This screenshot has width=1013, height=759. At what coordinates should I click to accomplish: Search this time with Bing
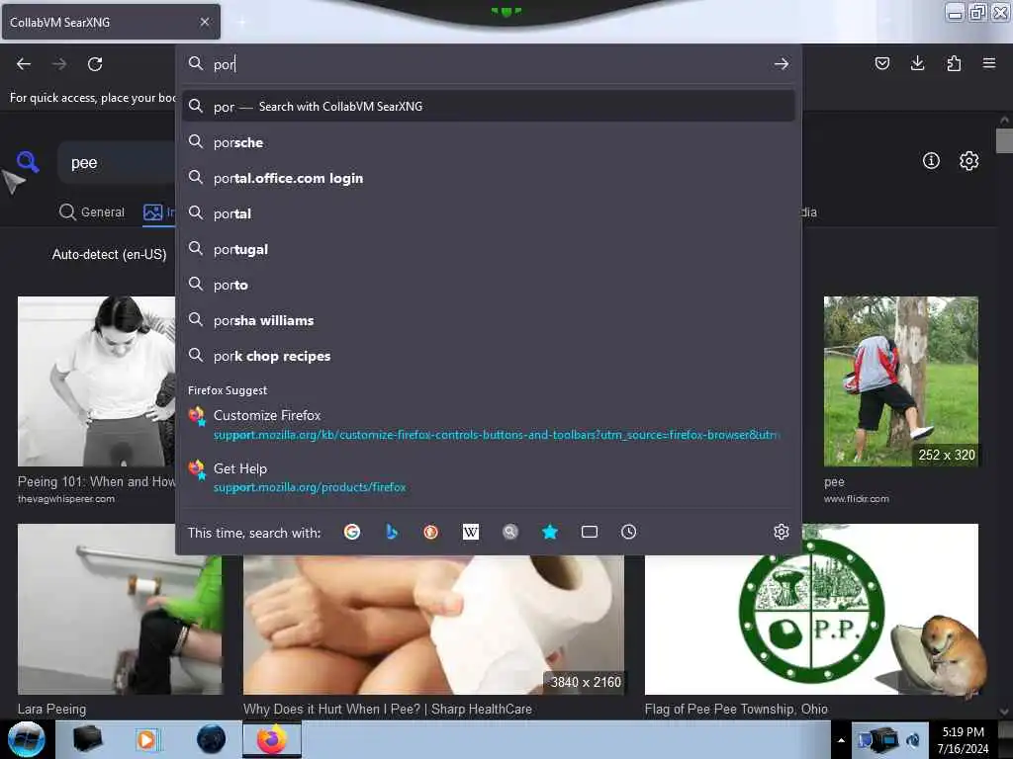point(392,532)
